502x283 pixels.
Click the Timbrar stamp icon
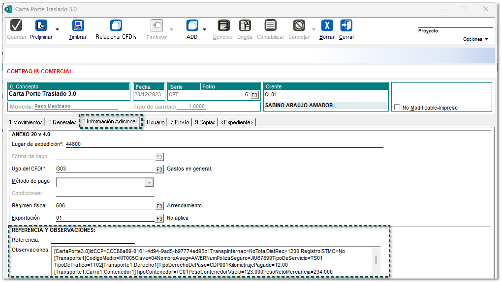(x=78, y=26)
